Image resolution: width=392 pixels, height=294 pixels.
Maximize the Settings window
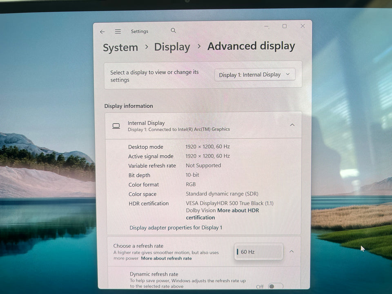(x=285, y=26)
